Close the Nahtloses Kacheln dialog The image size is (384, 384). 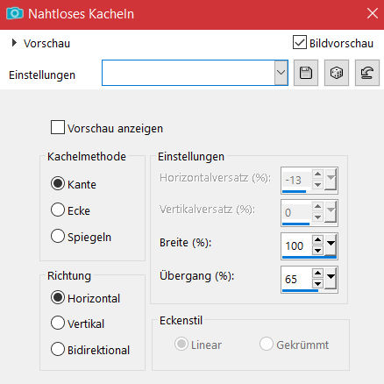coord(373,13)
